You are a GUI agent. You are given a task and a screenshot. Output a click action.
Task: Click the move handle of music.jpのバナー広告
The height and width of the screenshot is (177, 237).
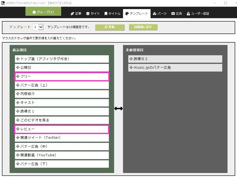[131, 68]
